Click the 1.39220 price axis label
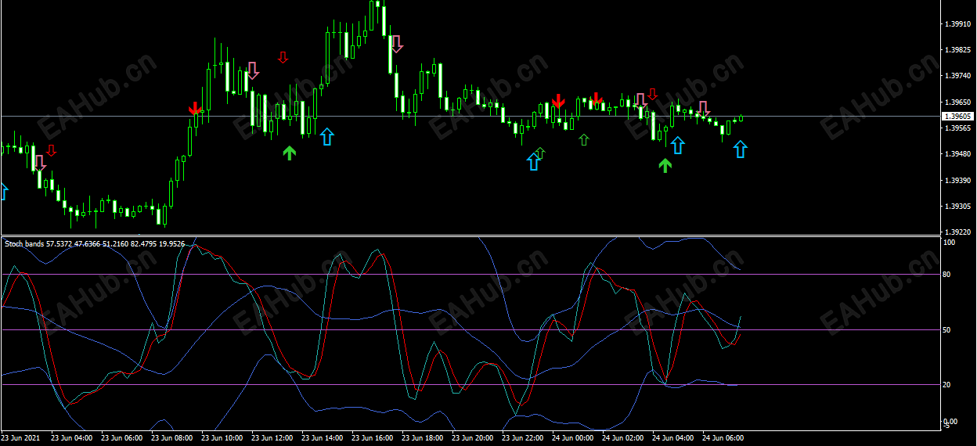 click(958, 232)
